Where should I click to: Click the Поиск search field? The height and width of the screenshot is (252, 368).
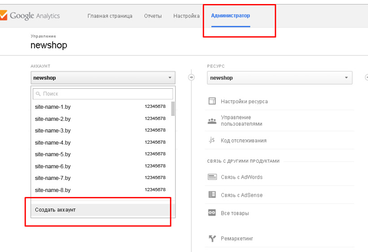pos(103,94)
